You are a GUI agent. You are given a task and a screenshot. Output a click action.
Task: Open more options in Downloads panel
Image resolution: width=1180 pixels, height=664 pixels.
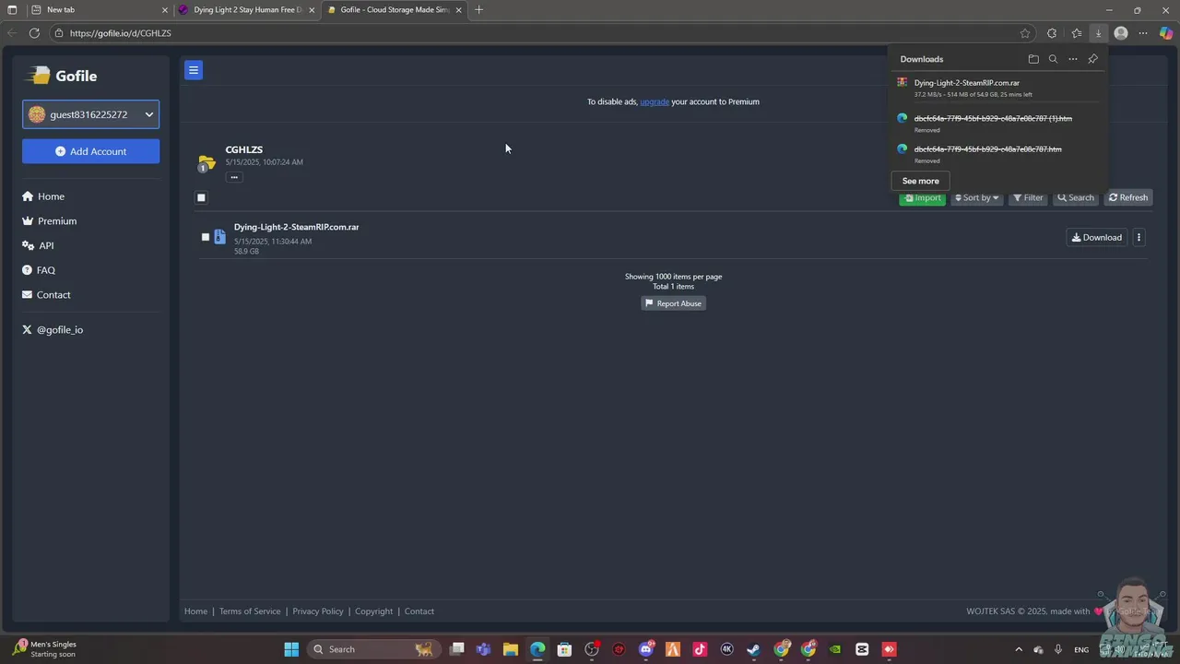(1073, 59)
